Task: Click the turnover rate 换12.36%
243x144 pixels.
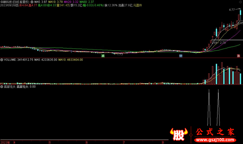Action: [x=111, y=5]
